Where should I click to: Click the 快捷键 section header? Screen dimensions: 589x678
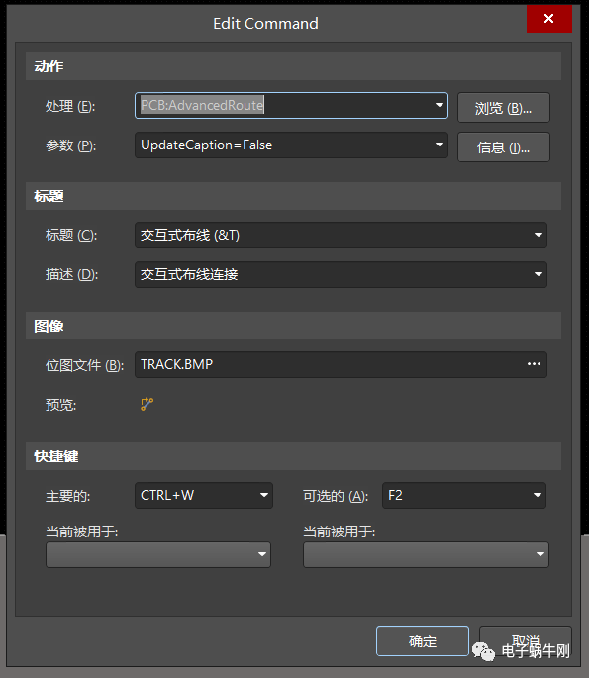(294, 456)
